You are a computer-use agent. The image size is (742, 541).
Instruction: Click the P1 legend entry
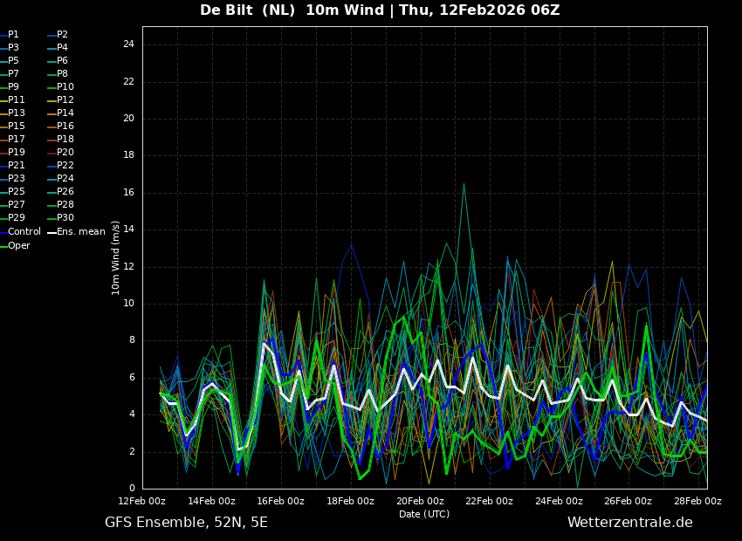coord(13,34)
